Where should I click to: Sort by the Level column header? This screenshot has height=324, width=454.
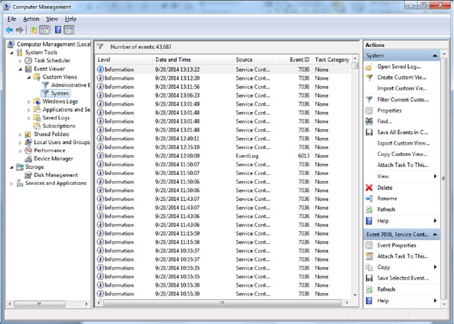(x=124, y=59)
